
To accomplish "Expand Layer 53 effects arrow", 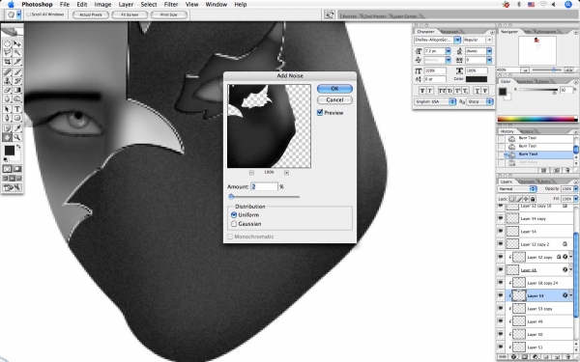I will tap(571, 295).
